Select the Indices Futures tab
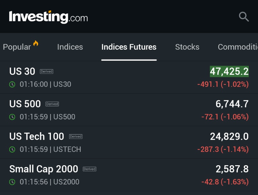This screenshot has width=258, height=195. click(x=129, y=47)
